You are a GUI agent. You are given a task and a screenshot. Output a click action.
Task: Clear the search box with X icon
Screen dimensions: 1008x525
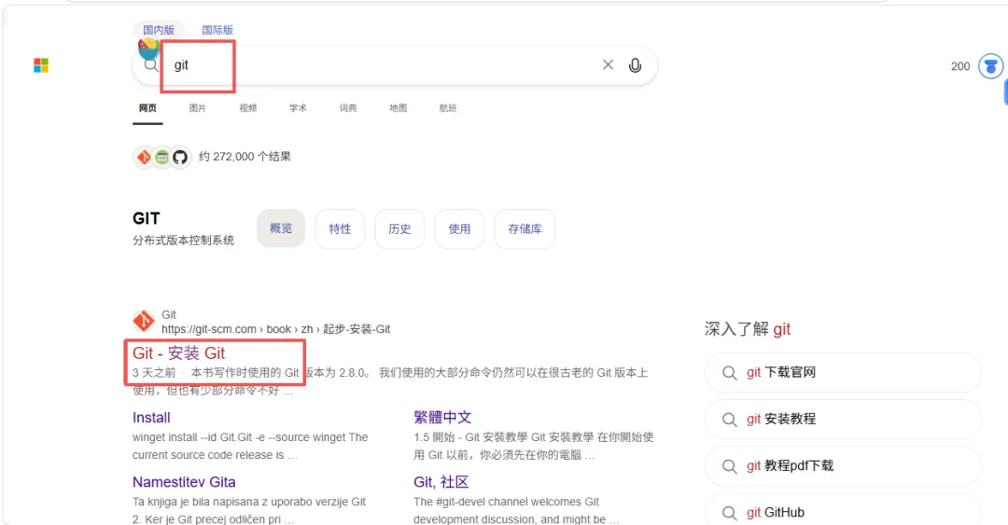[x=608, y=65]
